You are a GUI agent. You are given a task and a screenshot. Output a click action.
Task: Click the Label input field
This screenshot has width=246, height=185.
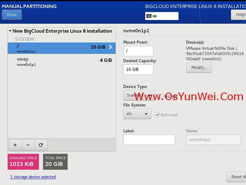point(149,140)
